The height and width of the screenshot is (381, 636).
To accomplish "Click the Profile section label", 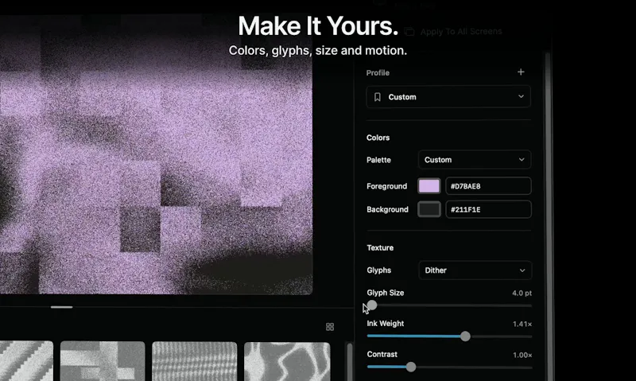I will (378, 72).
